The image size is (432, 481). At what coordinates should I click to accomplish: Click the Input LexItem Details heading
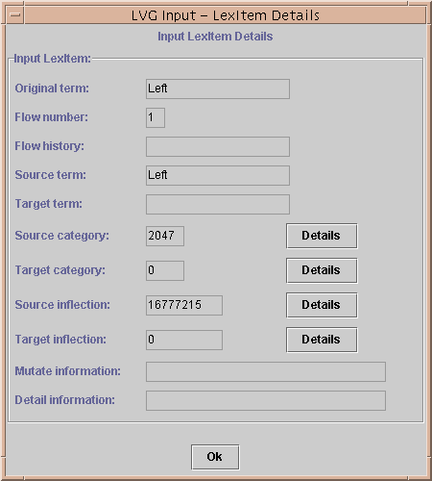pos(215,37)
